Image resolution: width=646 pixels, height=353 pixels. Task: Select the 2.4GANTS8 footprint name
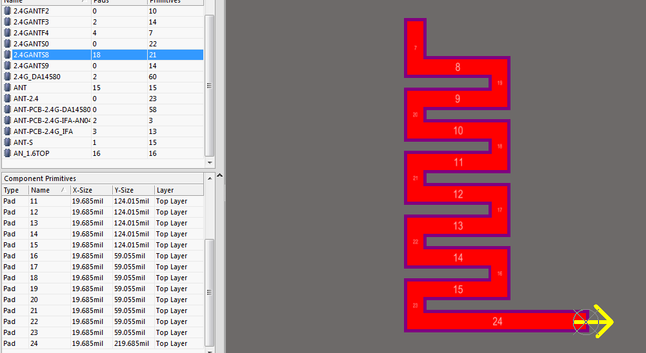[x=31, y=55]
